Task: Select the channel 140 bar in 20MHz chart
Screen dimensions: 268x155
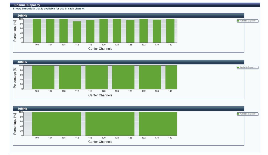Action: coord(170,31)
